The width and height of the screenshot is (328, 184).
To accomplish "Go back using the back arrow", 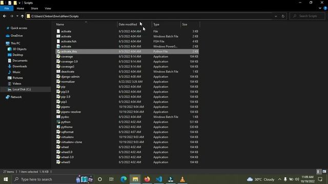I will (x=5, y=16).
